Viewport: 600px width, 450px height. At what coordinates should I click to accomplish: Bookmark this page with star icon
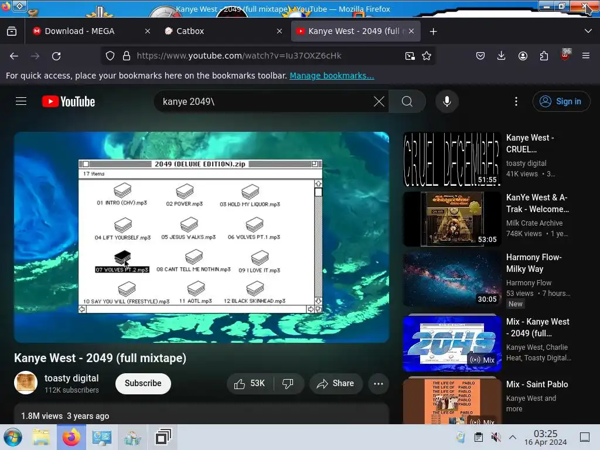(x=427, y=56)
